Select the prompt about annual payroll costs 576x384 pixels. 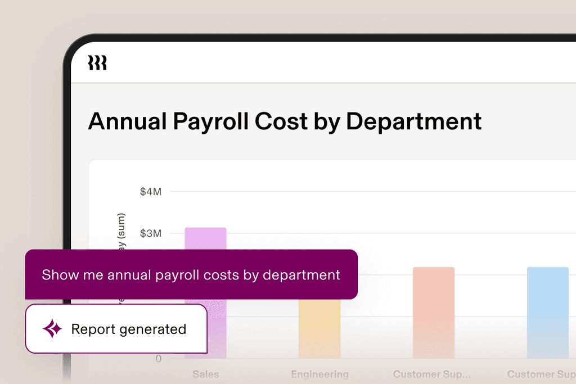[191, 274]
